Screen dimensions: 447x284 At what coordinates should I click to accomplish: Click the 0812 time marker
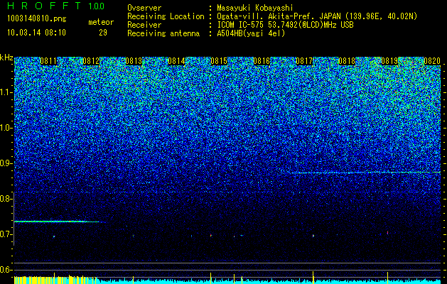tap(91, 61)
